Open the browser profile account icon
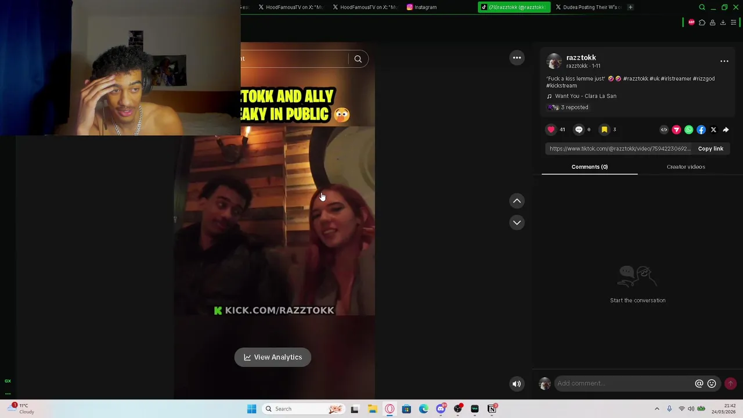The width and height of the screenshot is (743, 418). 712,23
